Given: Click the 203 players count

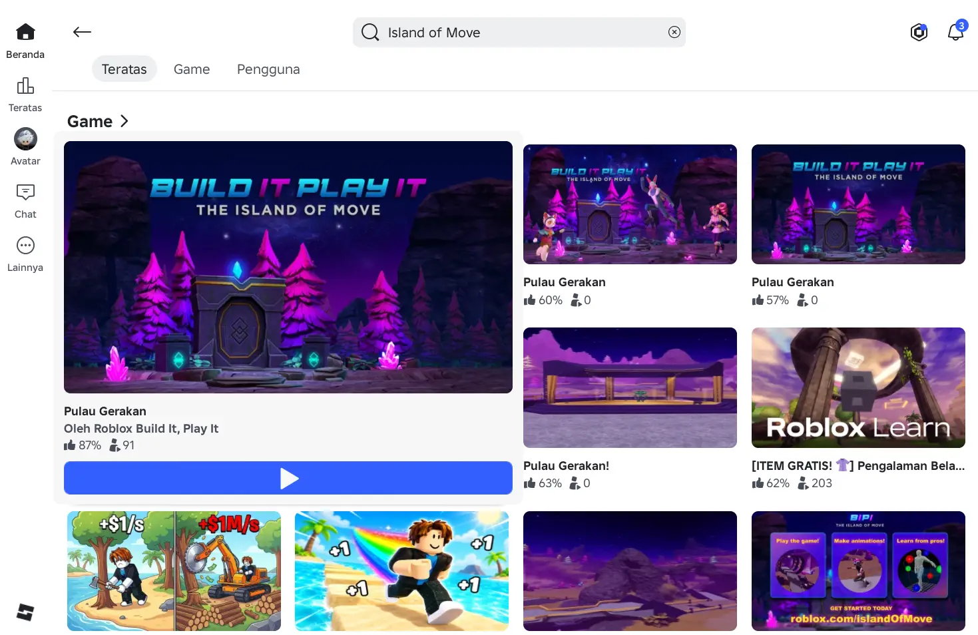Looking at the screenshot, I should pos(815,483).
